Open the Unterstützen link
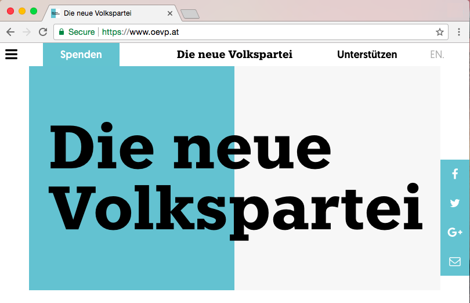Screen dimensions: 470x303 click(367, 55)
